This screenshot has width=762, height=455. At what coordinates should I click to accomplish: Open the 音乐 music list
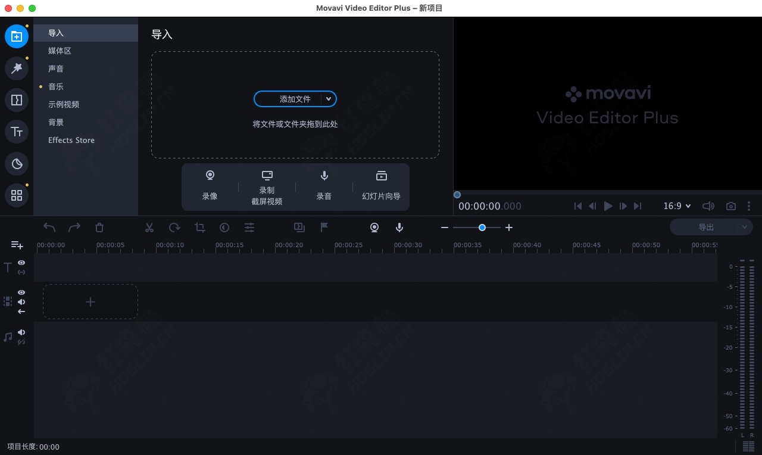pyautogui.click(x=86, y=86)
